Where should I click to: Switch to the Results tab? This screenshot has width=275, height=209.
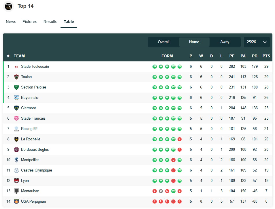[x=50, y=22]
